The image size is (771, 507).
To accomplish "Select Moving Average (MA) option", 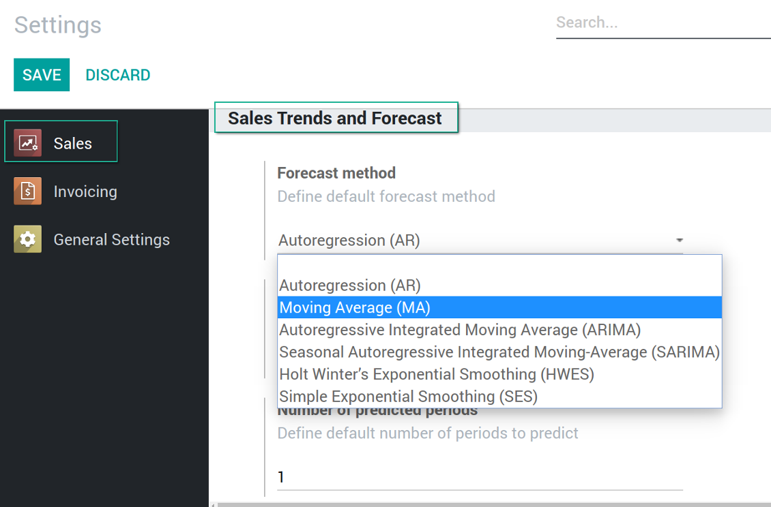I will 499,307.
